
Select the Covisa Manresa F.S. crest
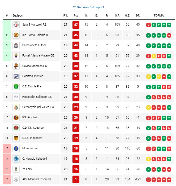pyautogui.click(x=16, y=66)
